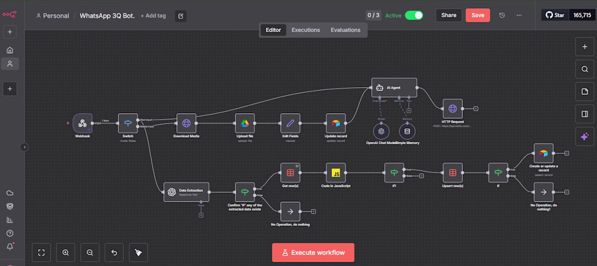Click the top plus button in sidebar

click(10, 32)
